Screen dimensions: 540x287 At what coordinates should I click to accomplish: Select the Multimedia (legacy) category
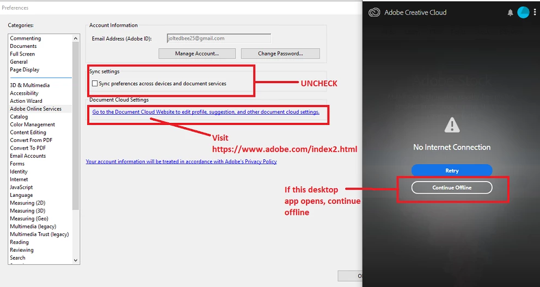(x=33, y=227)
